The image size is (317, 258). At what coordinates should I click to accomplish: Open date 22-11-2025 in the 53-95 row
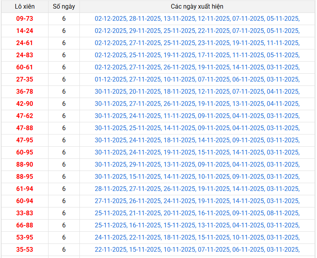(145, 237)
